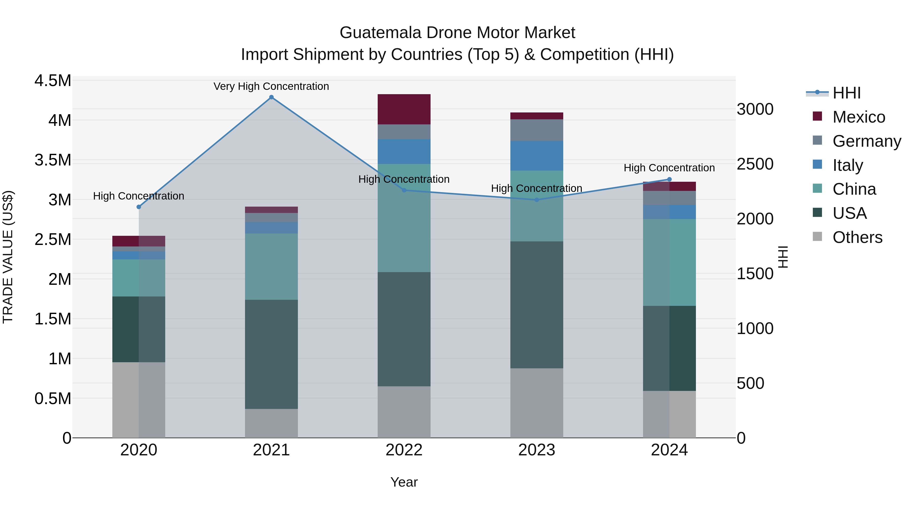Click the 'Guatemala Drone Motor Market' chart title

[x=457, y=33]
